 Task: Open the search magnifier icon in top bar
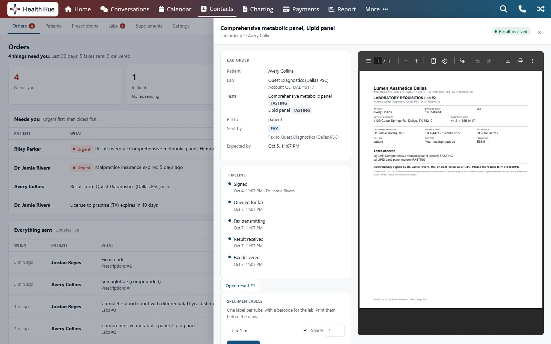click(x=503, y=9)
